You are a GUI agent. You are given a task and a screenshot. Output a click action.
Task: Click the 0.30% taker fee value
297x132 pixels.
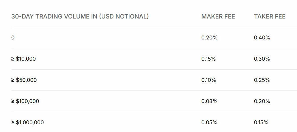pos(262,59)
